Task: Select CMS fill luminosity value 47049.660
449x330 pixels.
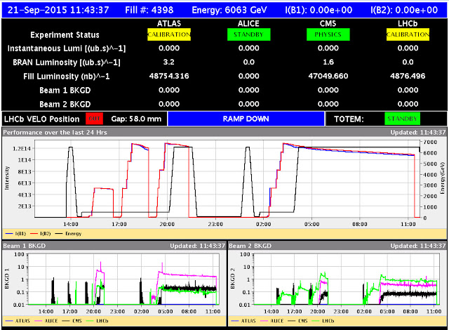Action: pos(328,77)
